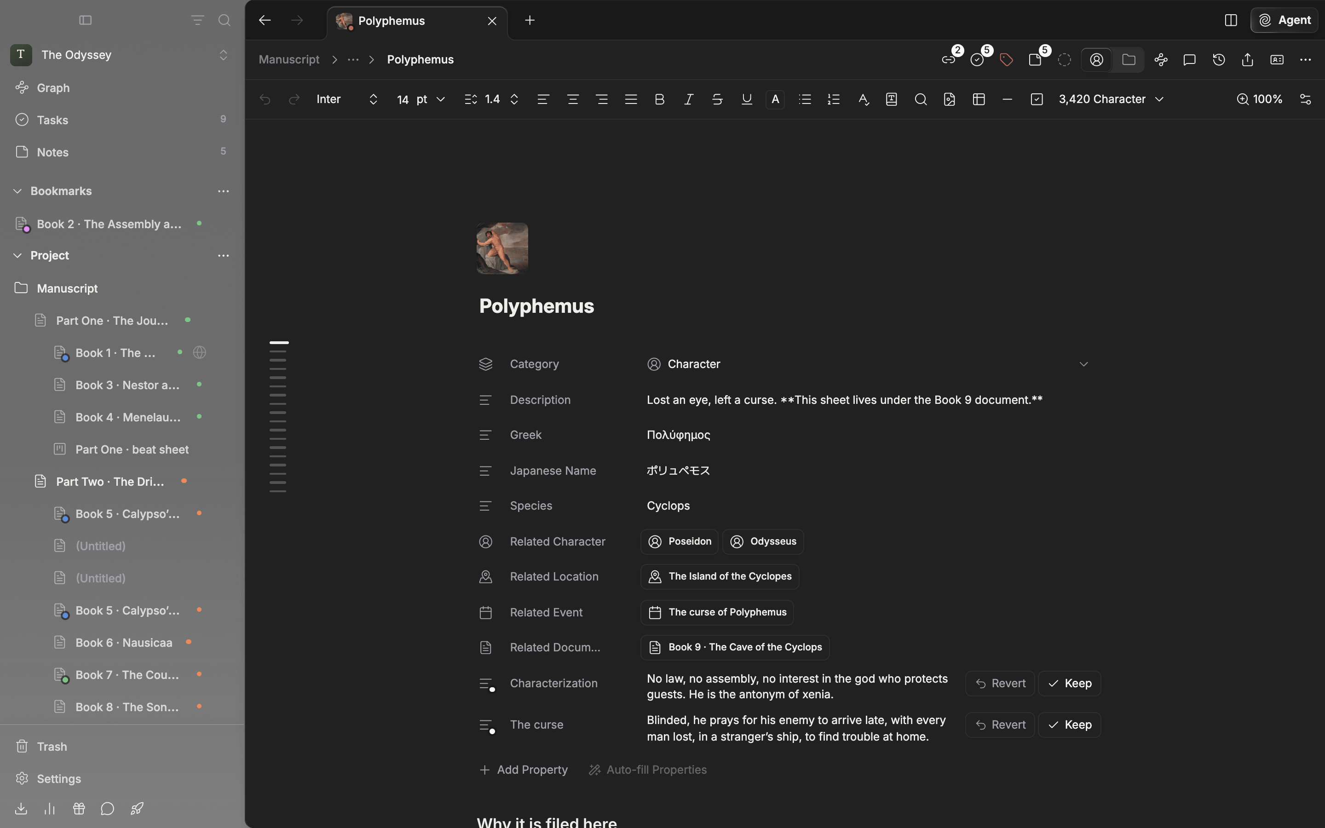Viewport: 1325px width, 828px height.
Task: Keep the Characterization change
Action: 1069,684
